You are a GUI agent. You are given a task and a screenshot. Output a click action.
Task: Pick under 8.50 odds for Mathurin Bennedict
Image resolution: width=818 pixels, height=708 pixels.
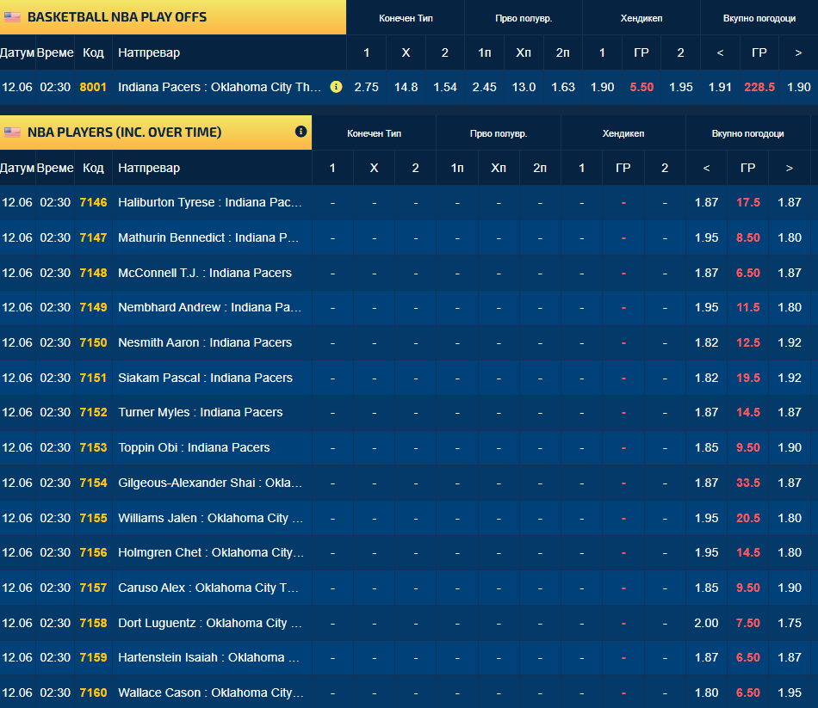point(706,237)
